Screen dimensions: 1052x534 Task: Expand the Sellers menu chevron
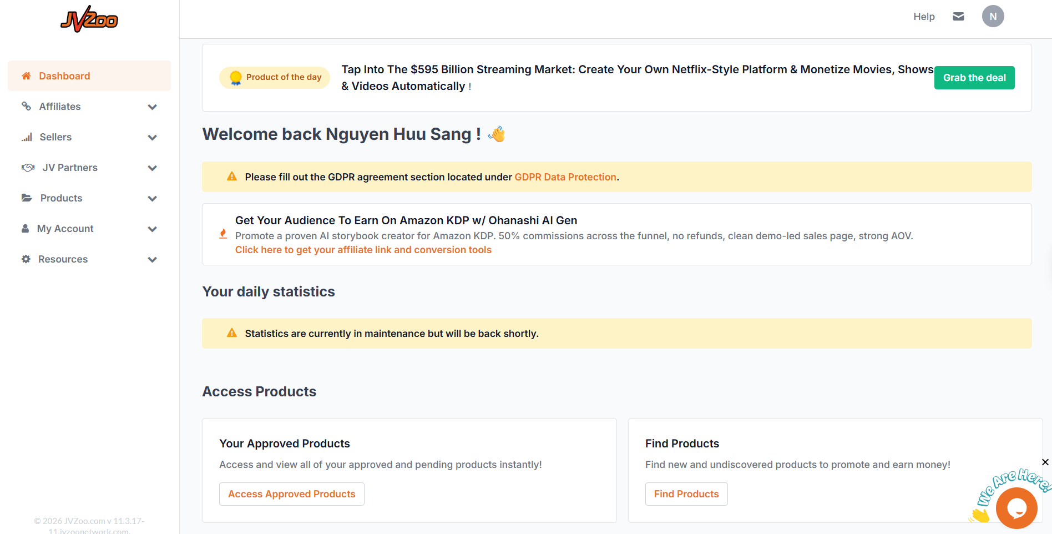(x=153, y=137)
